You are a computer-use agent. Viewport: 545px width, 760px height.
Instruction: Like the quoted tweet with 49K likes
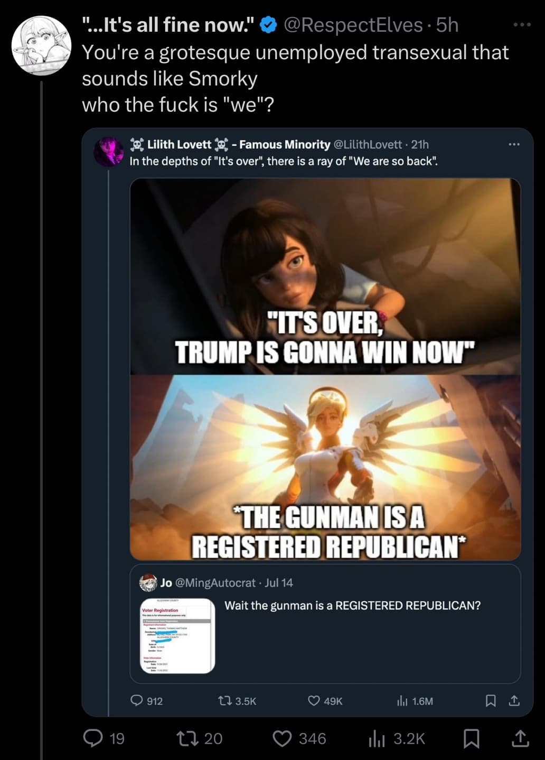pyautogui.click(x=314, y=701)
